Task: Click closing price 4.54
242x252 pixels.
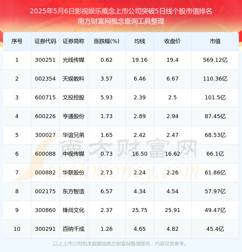Action: tap(172, 191)
